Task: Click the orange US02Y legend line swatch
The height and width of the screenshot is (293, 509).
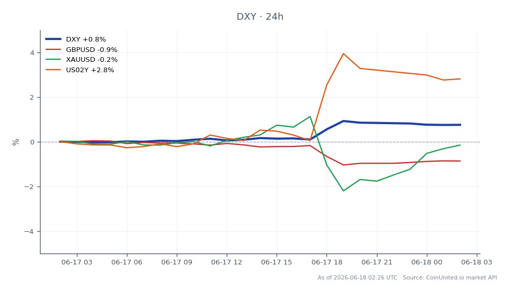Action: coord(53,70)
